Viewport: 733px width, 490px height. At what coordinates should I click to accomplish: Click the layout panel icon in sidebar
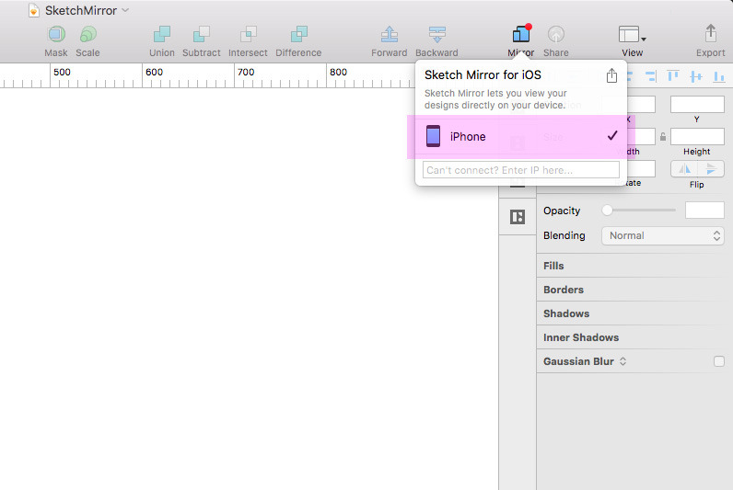(x=518, y=217)
